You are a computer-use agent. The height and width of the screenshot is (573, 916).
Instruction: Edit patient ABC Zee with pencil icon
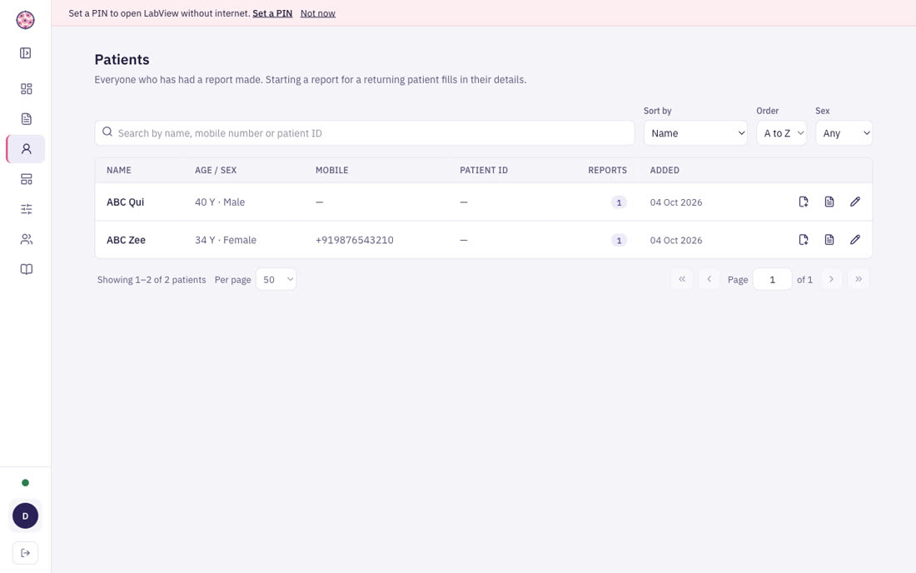pyautogui.click(x=855, y=240)
